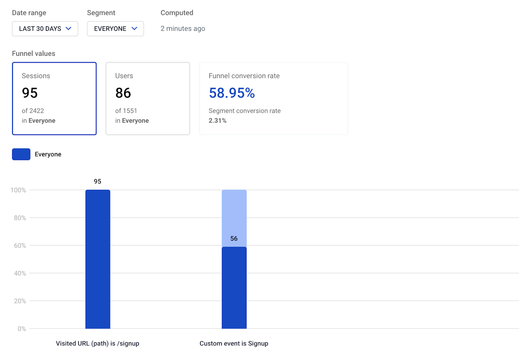519x350 pixels.
Task: Click the 58.95% conversion rate value
Action: [x=232, y=93]
